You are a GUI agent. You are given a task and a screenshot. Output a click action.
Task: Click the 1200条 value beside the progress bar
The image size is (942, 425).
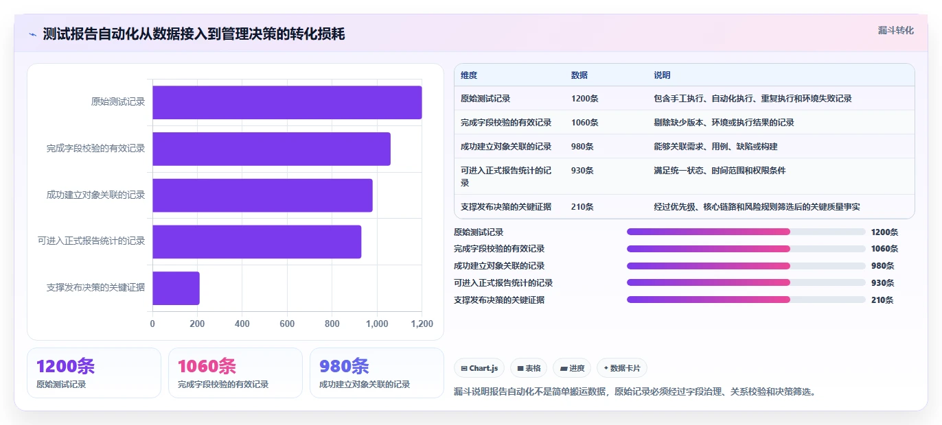click(x=884, y=232)
